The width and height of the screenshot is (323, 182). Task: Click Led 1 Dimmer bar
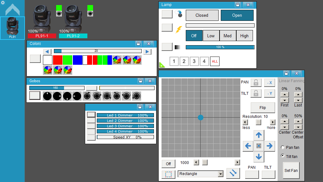[125, 115]
